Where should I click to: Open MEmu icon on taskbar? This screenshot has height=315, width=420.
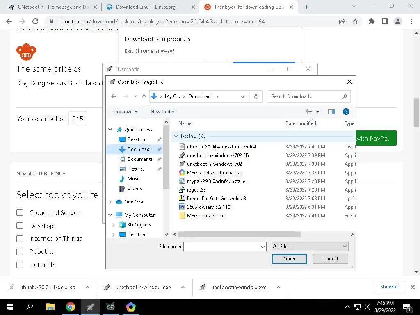coord(131,307)
